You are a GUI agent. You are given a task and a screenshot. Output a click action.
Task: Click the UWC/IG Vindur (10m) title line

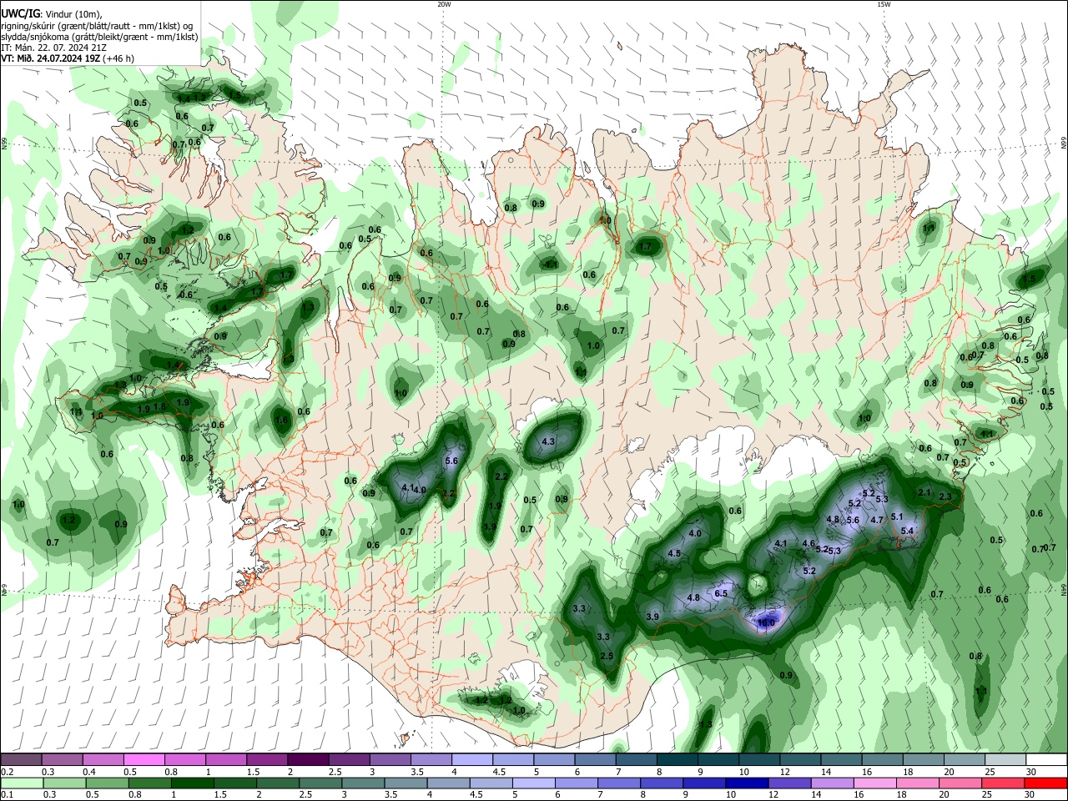tap(51, 15)
